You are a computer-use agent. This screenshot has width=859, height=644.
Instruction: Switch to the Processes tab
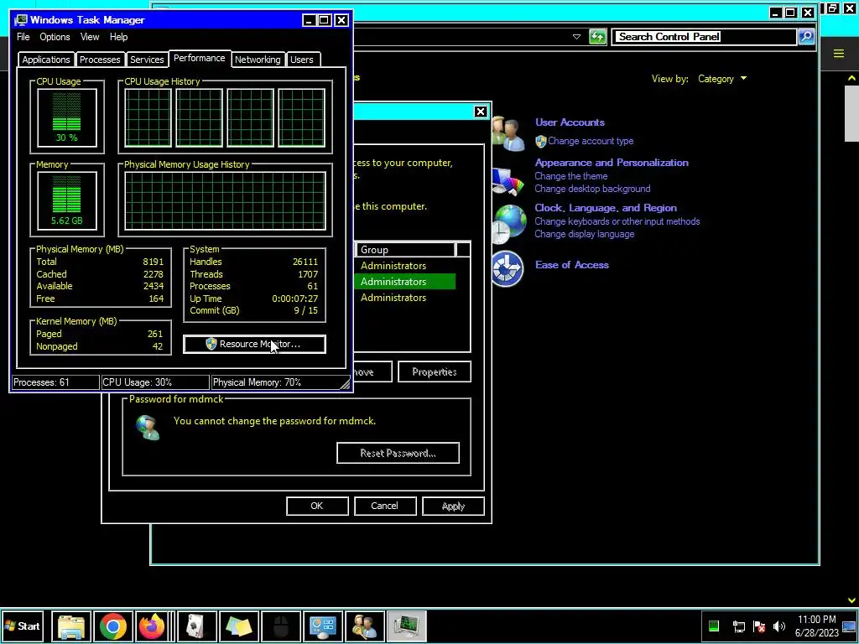[x=100, y=60]
